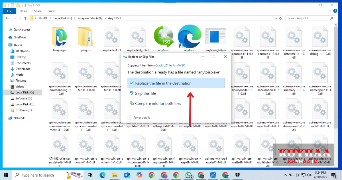The width and height of the screenshot is (342, 180).
Task: Open the plugins folder
Action: click(x=85, y=37)
